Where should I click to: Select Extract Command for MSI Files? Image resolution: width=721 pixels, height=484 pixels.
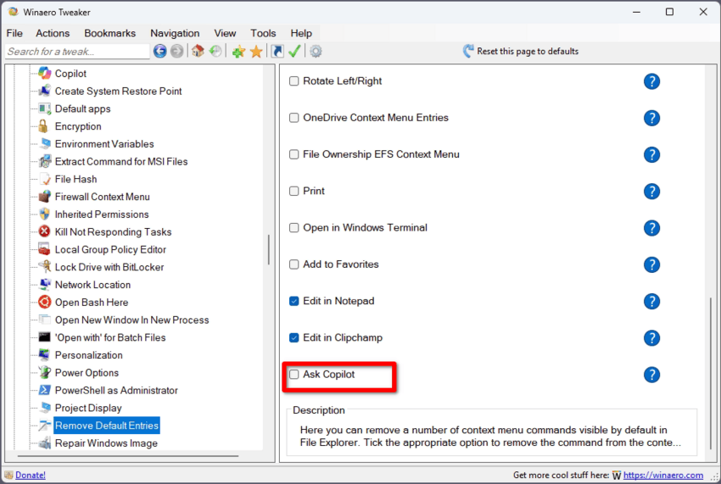pyautogui.click(x=121, y=161)
